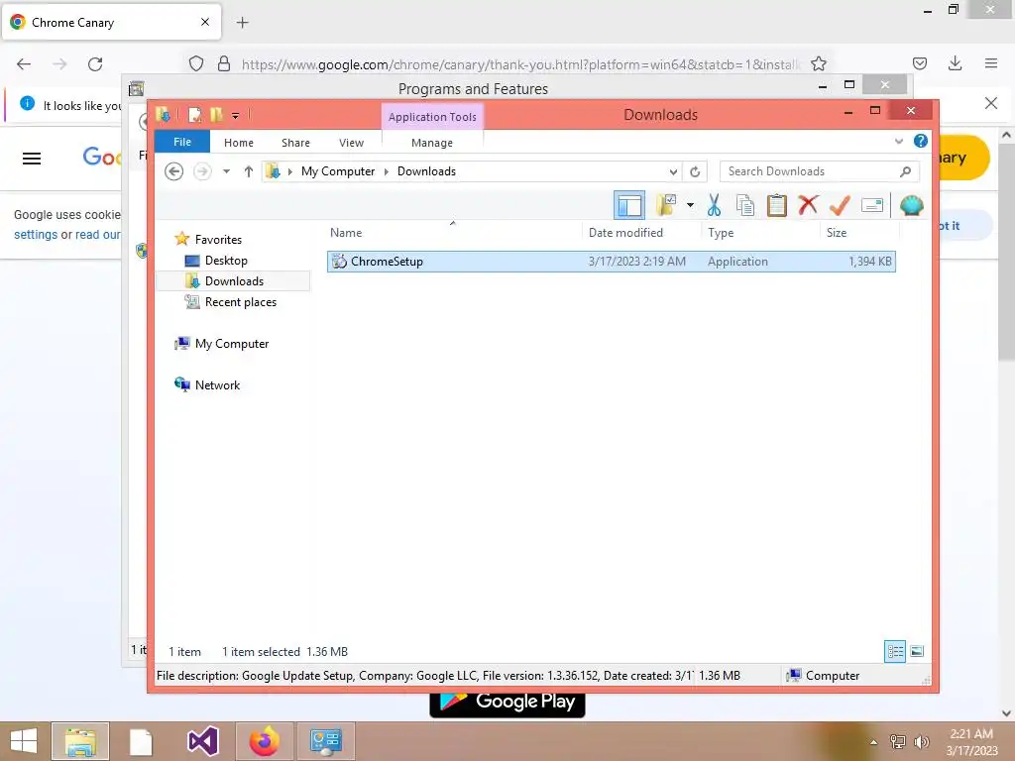Open address bar history dropdown
Screen dimensions: 1015x761
pyautogui.click(x=673, y=171)
